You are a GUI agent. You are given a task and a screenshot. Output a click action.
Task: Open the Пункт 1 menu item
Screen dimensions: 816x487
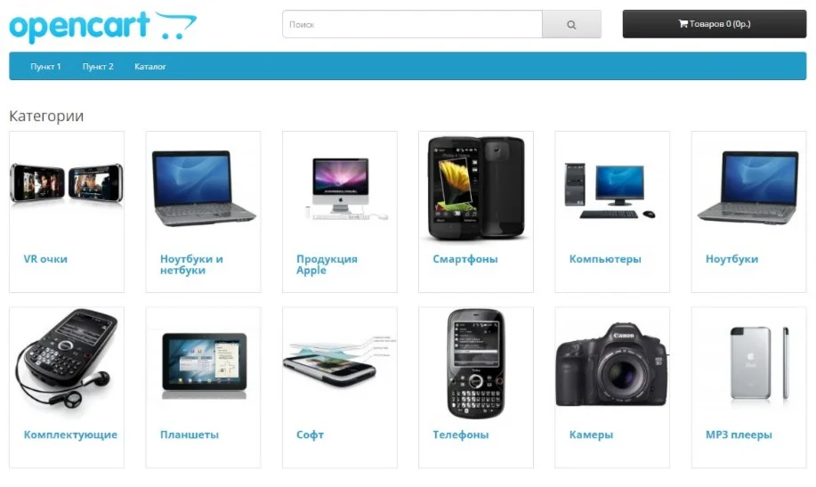45,67
